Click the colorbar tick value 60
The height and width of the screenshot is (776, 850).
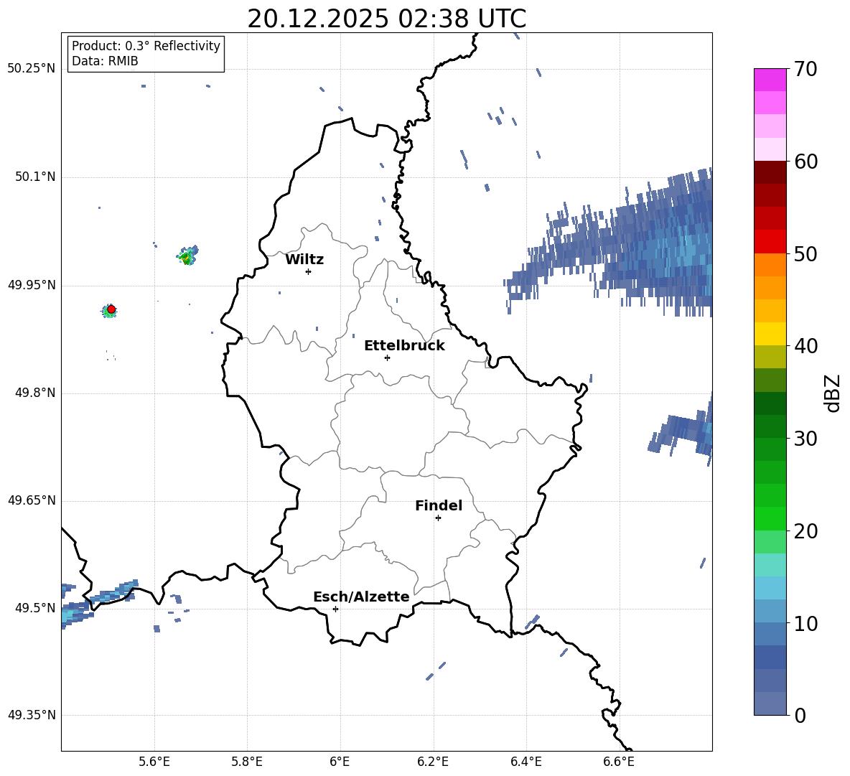[x=805, y=162]
